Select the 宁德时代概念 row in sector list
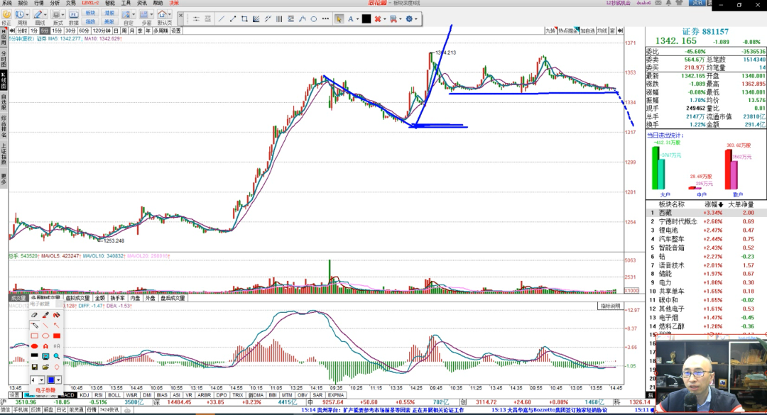 pyautogui.click(x=706, y=221)
